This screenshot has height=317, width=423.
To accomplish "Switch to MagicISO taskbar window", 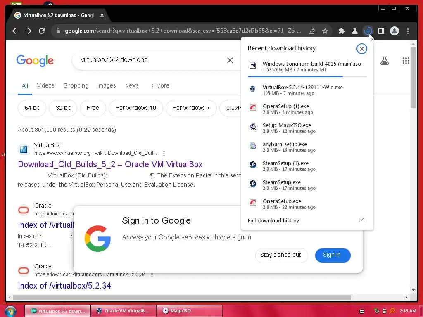I will tap(189, 311).
